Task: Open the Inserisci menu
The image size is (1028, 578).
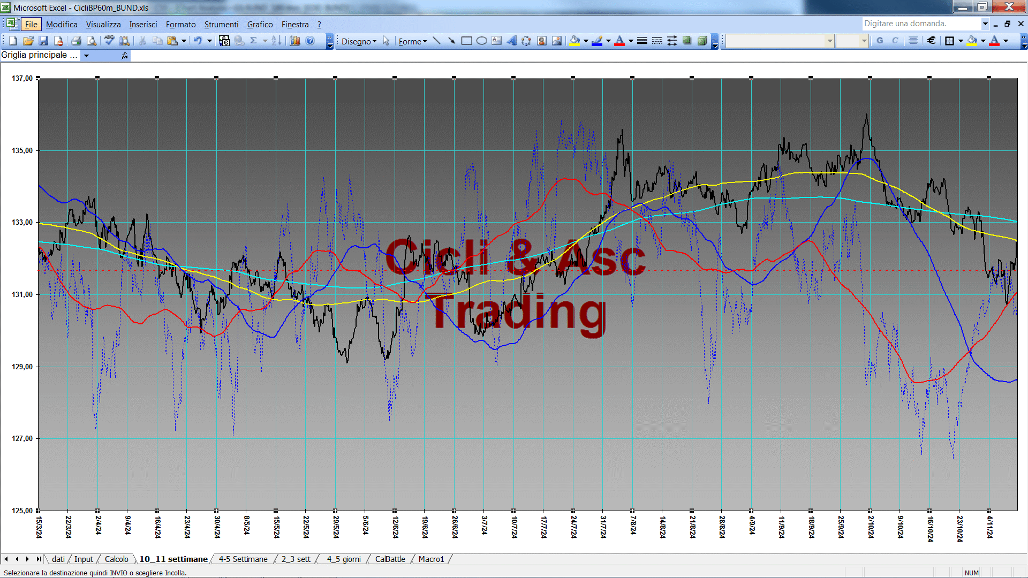Action: [143, 24]
